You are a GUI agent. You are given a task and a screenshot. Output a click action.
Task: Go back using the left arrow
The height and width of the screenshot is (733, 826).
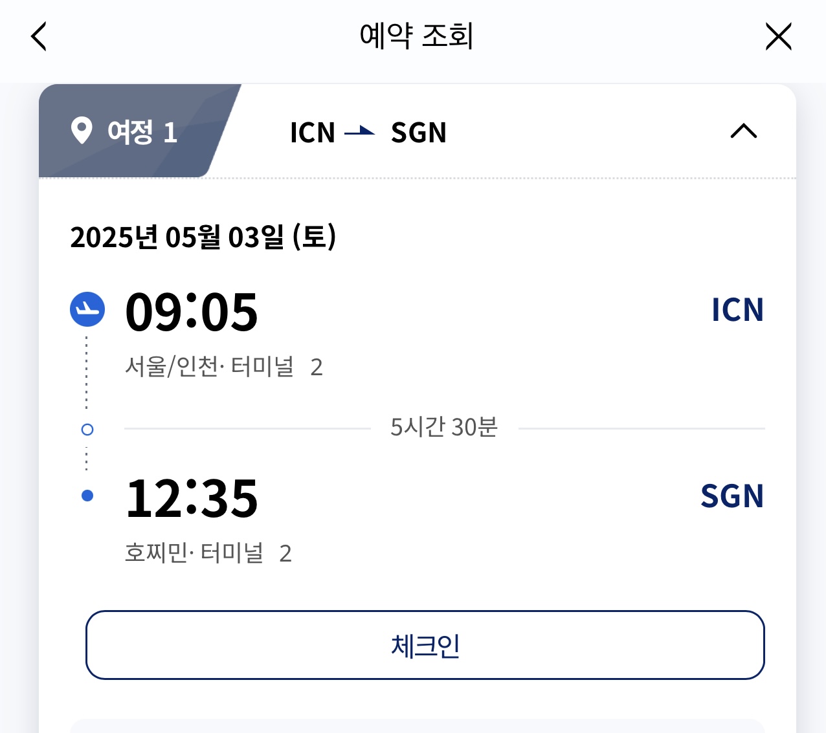point(39,36)
